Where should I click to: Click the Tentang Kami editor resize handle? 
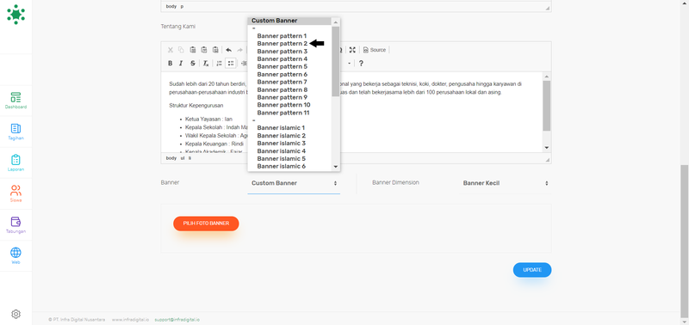click(x=548, y=160)
